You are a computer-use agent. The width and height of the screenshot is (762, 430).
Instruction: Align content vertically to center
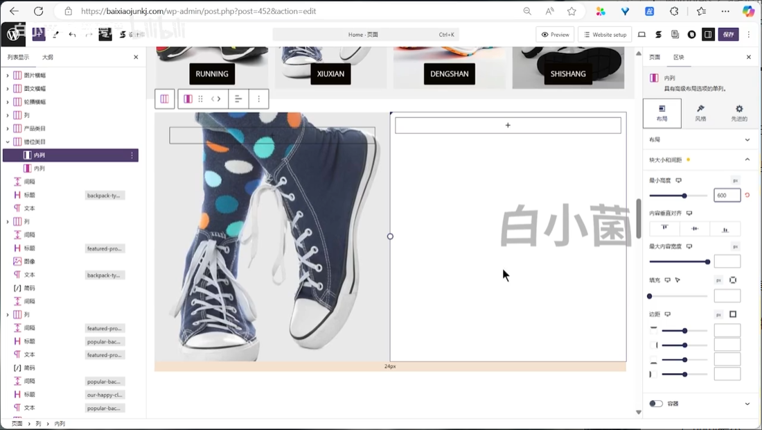click(695, 229)
